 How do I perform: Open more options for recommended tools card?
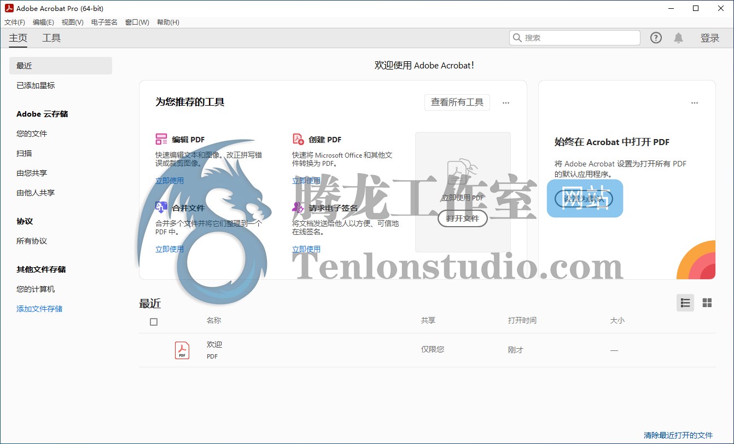[x=506, y=102]
